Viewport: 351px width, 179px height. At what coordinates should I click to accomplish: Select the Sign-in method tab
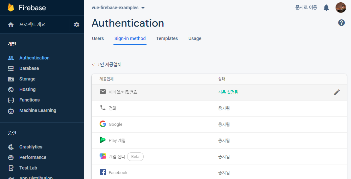(130, 38)
